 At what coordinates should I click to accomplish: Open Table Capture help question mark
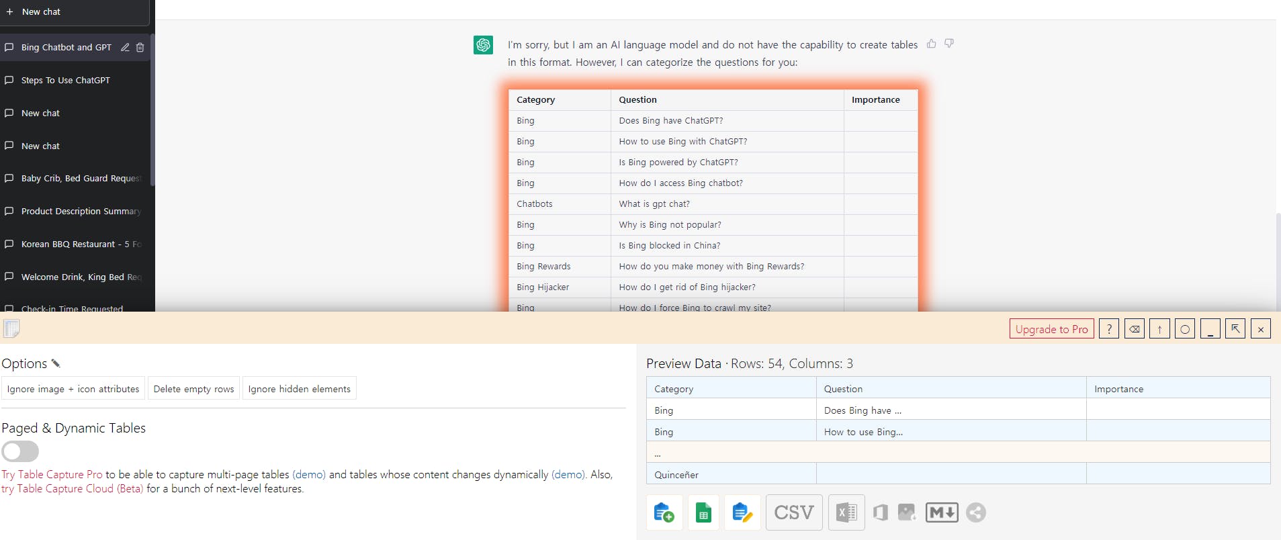coord(1109,329)
